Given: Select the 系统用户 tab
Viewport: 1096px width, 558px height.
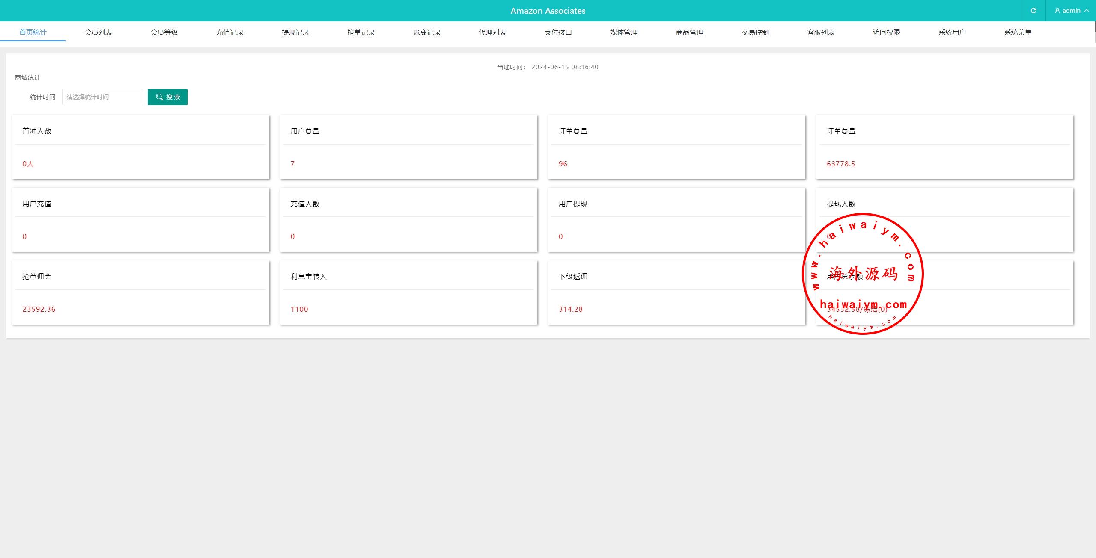Looking at the screenshot, I should point(952,32).
